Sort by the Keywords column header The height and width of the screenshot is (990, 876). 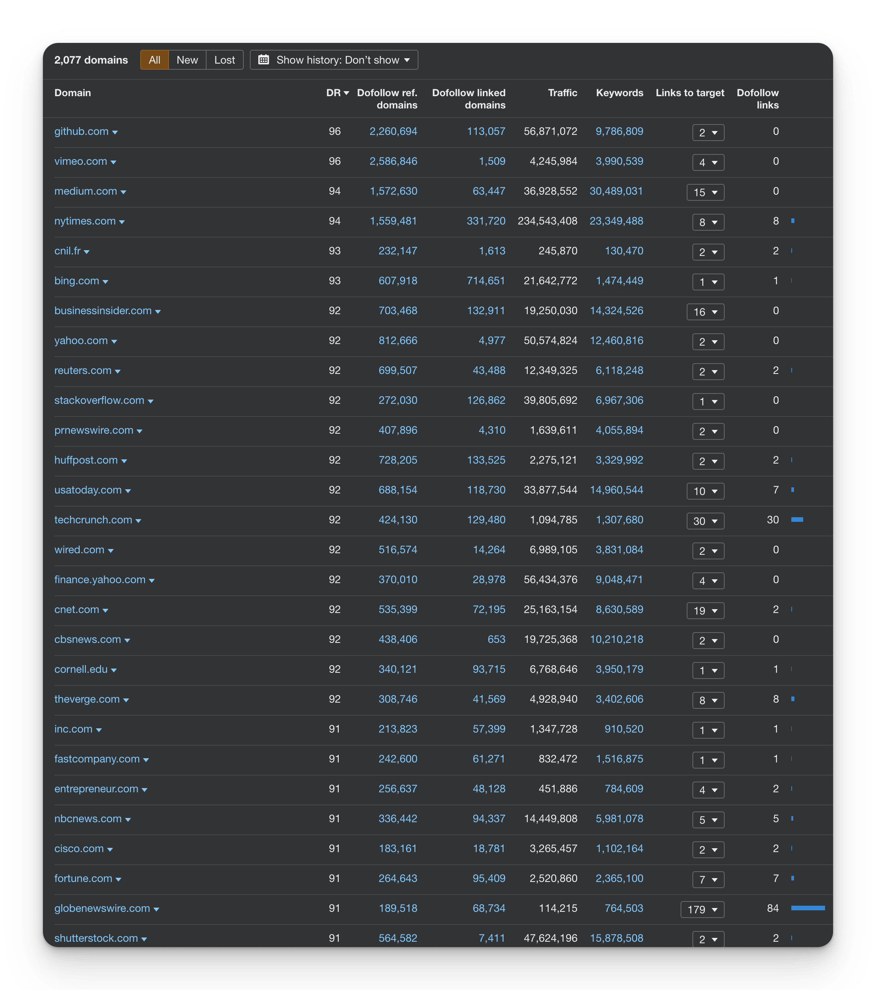pos(619,92)
